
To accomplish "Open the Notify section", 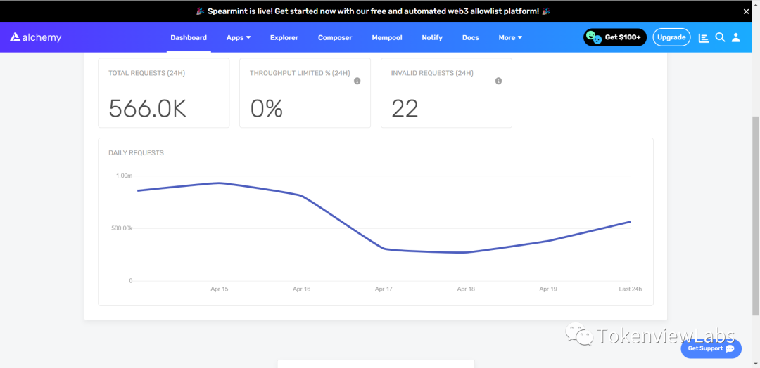I will pos(432,38).
